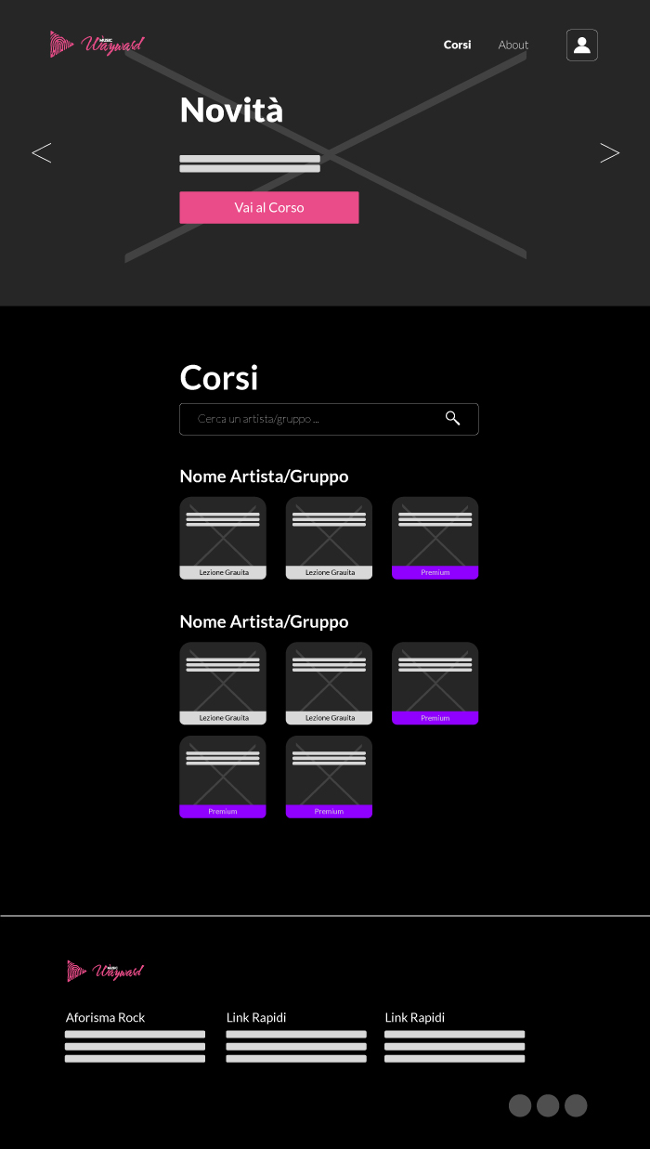Advance carousel with the right arrow
This screenshot has height=1149, width=650.
coord(609,153)
